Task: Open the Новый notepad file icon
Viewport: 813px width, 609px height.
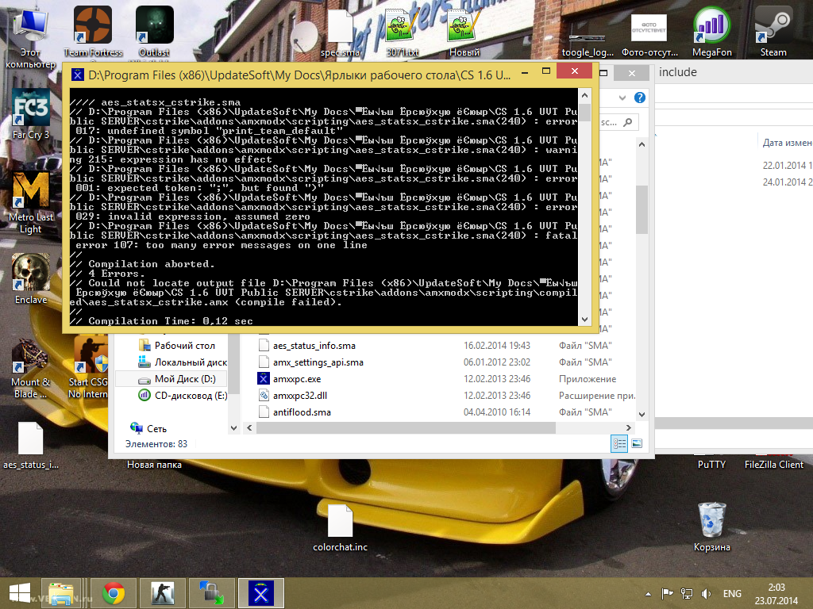Action: coord(464,31)
